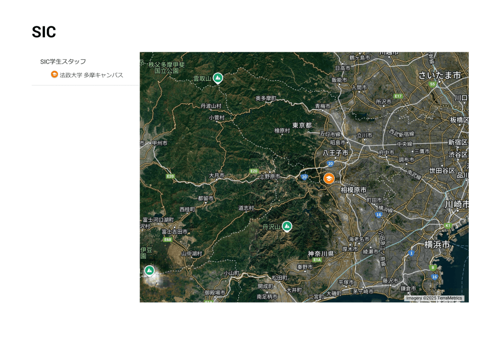Open the Imagery ©2025 TerraMetrics attribution

(434, 298)
